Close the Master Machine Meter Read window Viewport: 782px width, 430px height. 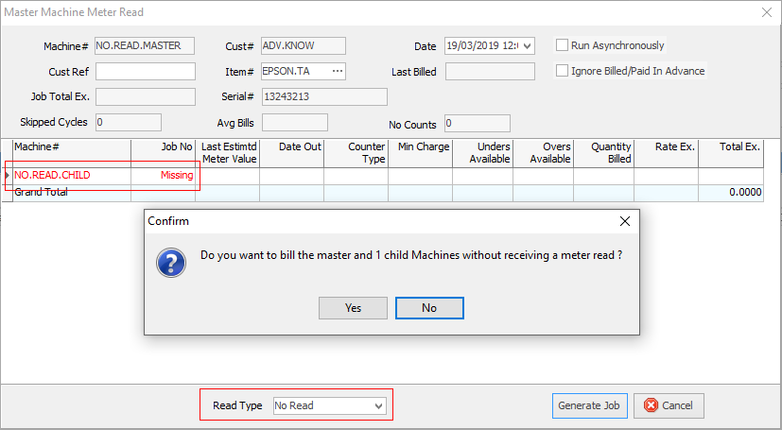(x=765, y=12)
